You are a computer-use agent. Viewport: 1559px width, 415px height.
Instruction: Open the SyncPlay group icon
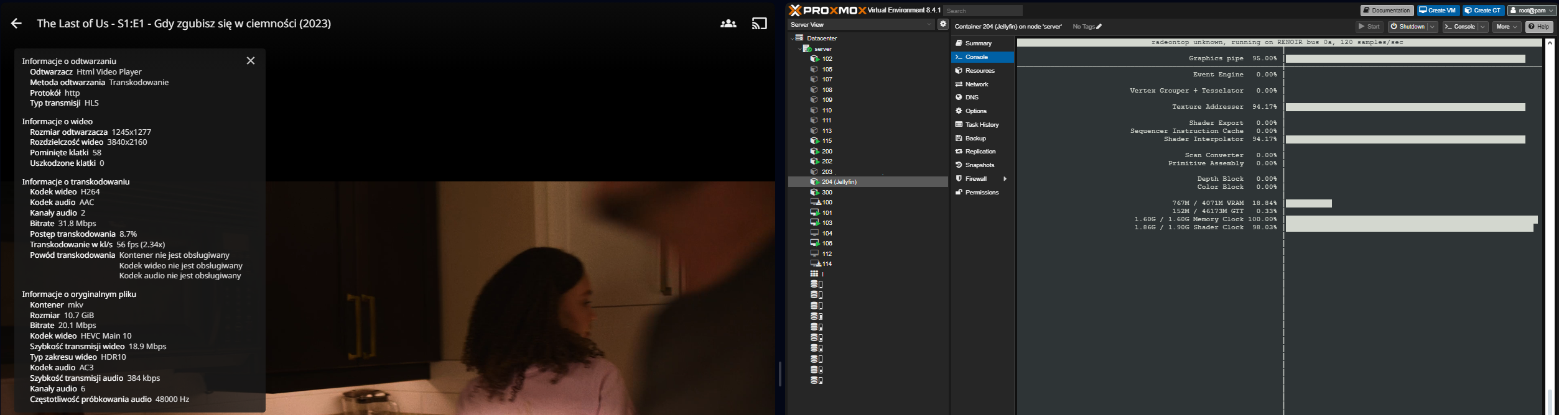[x=728, y=24]
